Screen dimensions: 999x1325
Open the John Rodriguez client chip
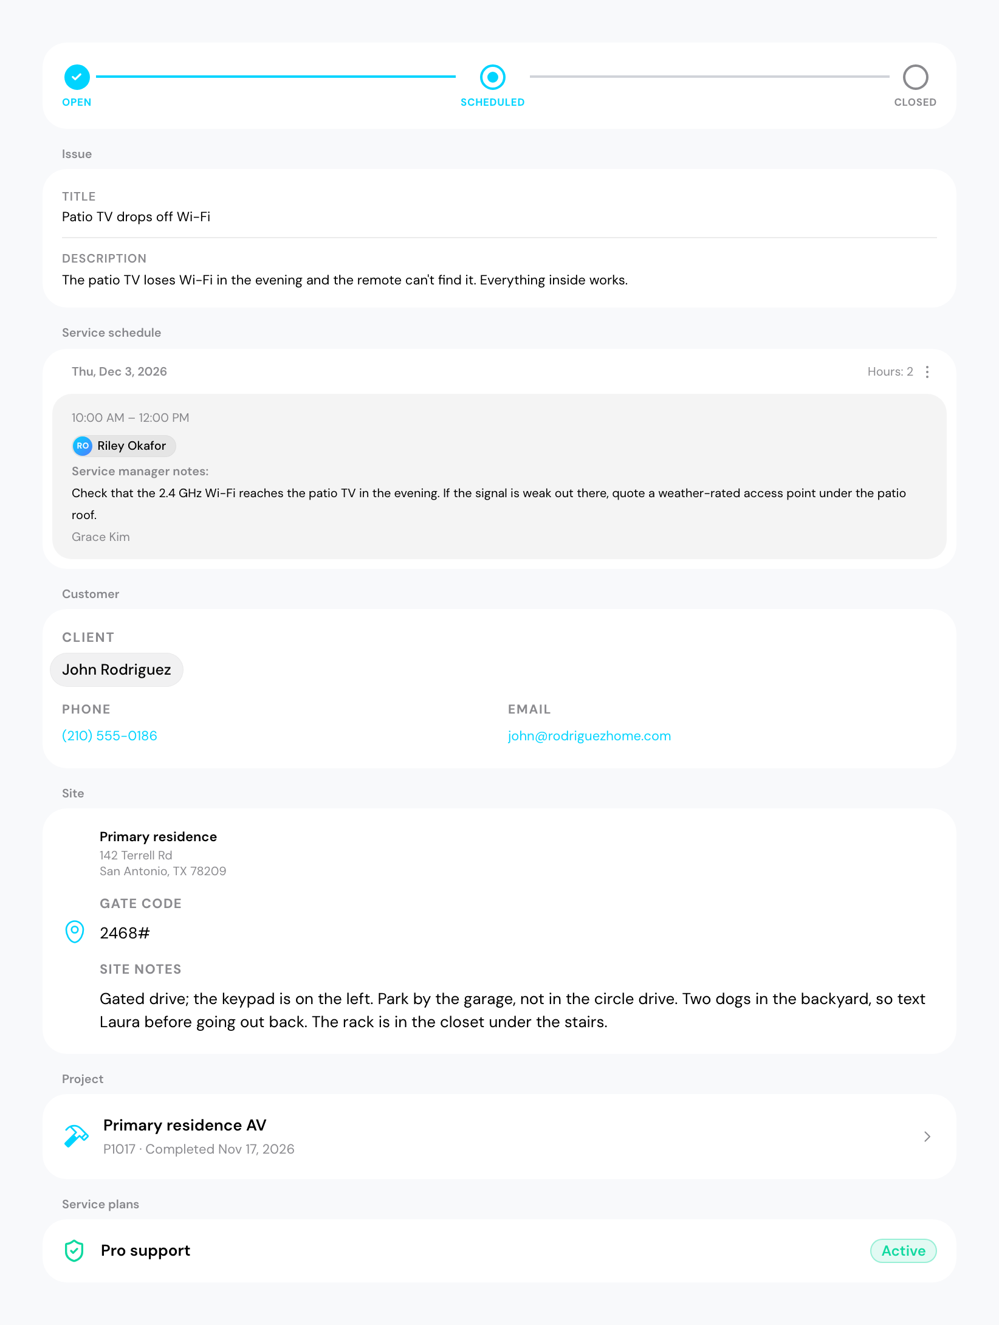(x=117, y=670)
